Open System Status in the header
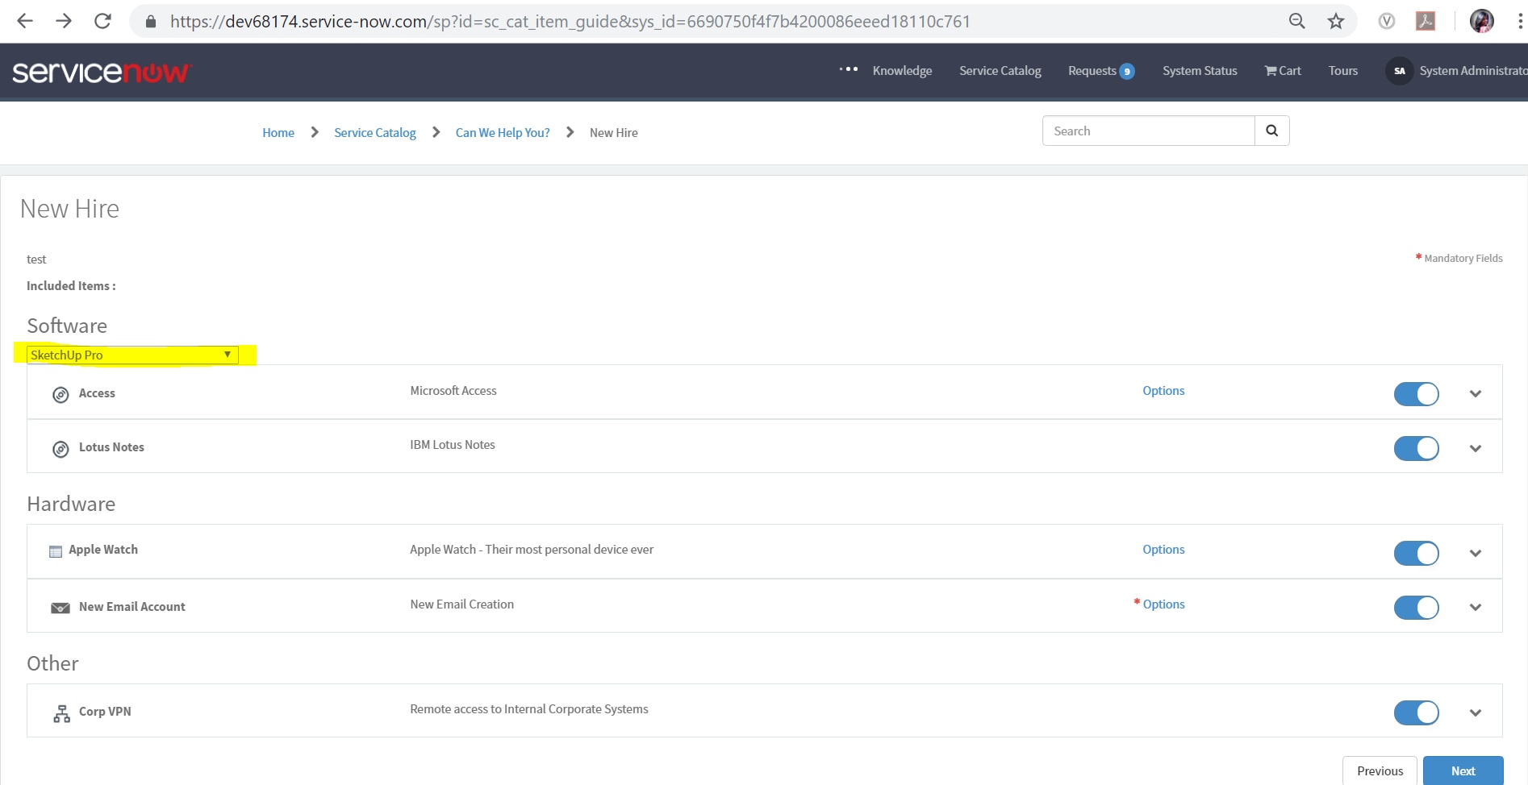This screenshot has height=785, width=1528. (1200, 71)
